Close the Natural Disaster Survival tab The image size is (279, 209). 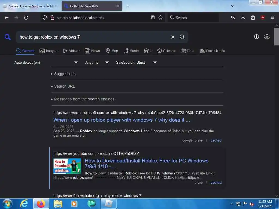(56, 6)
